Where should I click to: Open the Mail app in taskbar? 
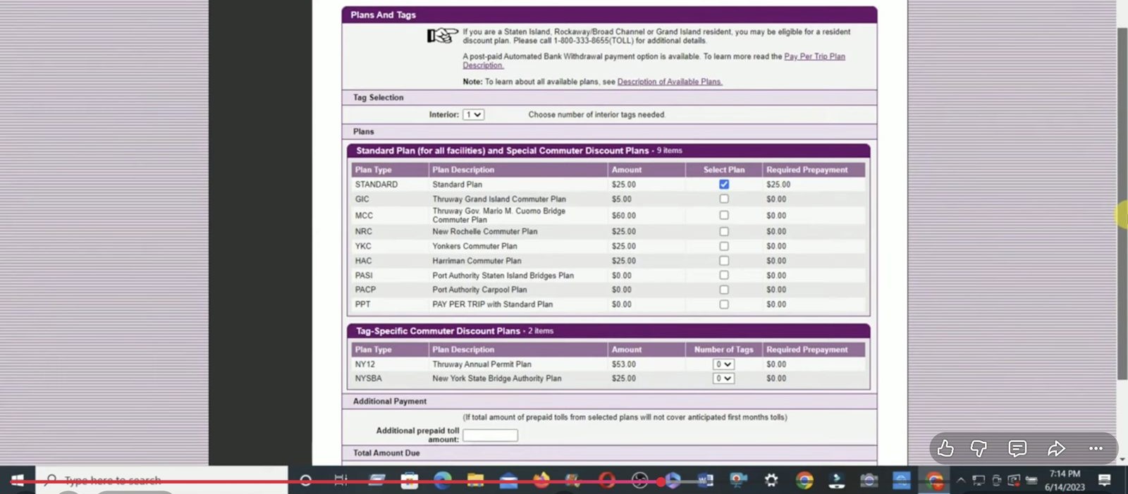(x=509, y=481)
